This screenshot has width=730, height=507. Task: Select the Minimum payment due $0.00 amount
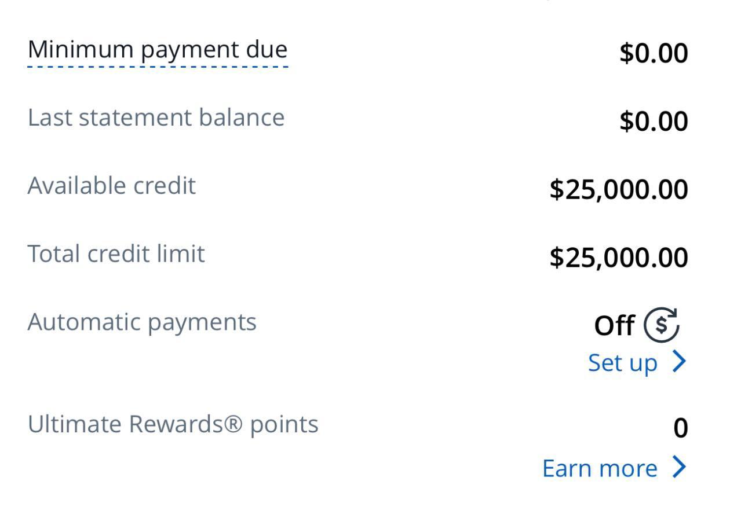pyautogui.click(x=654, y=53)
